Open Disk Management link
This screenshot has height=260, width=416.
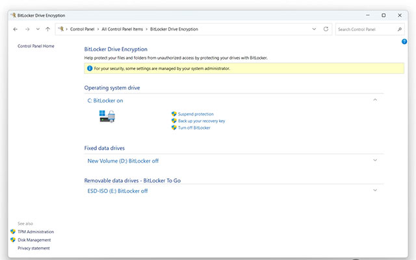click(34, 240)
